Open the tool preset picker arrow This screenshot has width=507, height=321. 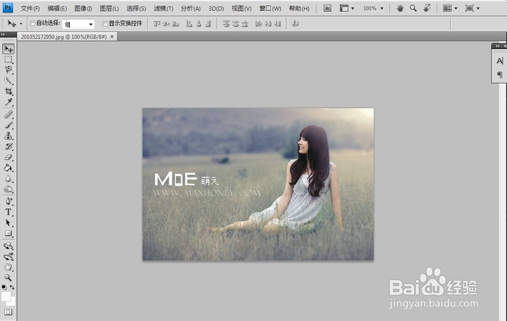[x=21, y=24]
